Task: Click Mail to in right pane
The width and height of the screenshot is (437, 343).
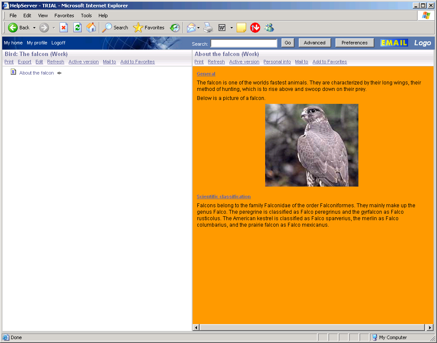Action: 301,62
